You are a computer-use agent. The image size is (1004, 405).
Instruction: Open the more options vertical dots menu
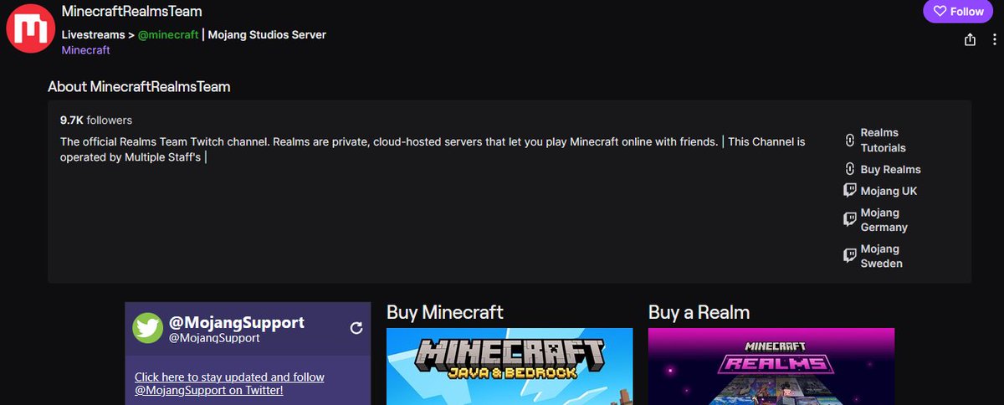[x=995, y=39]
